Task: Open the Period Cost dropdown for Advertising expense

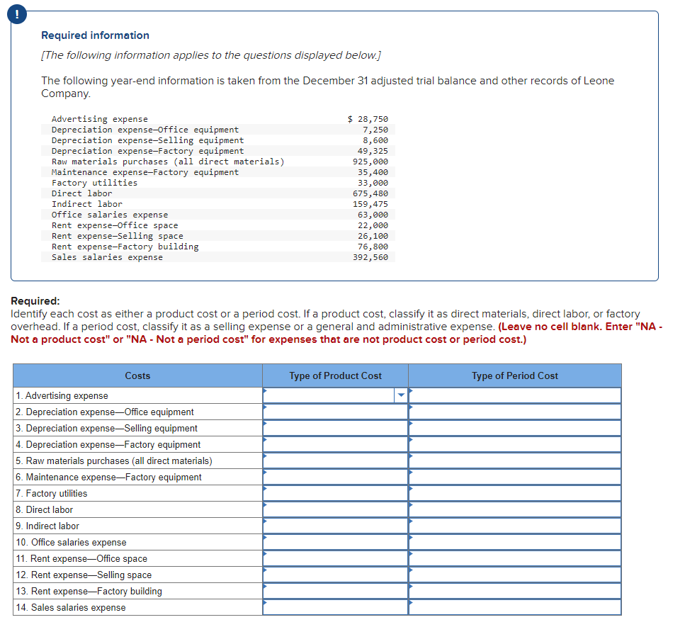Action: [515, 395]
